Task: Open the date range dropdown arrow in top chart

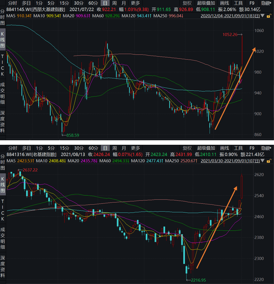Action: pos(262,16)
